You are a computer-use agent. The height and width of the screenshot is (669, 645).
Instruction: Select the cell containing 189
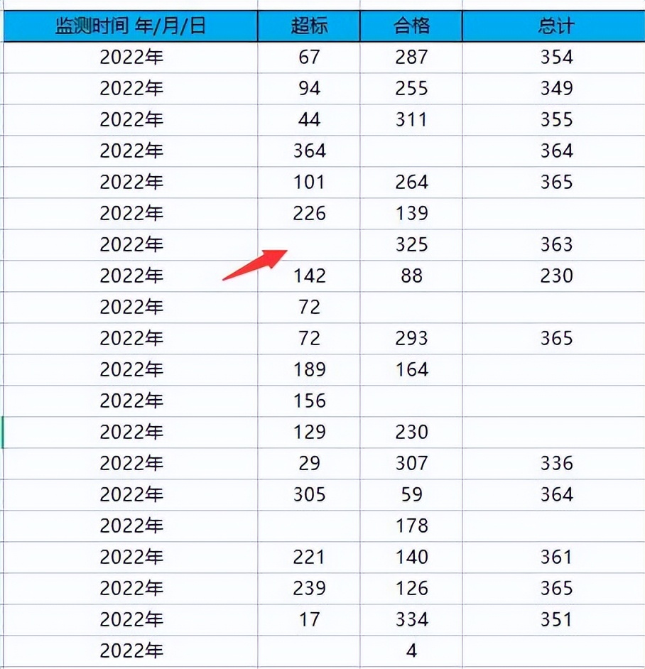coord(309,369)
